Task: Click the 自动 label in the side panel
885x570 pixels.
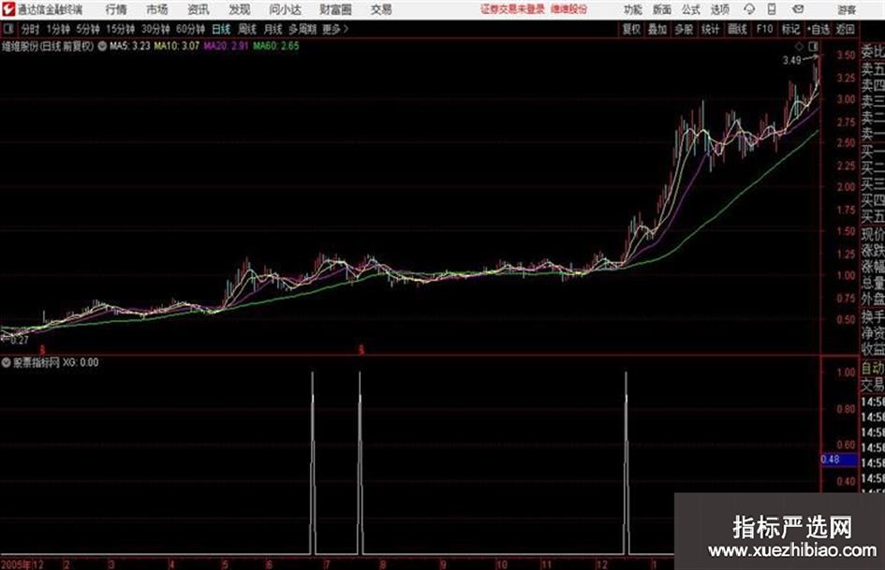Action: click(873, 369)
